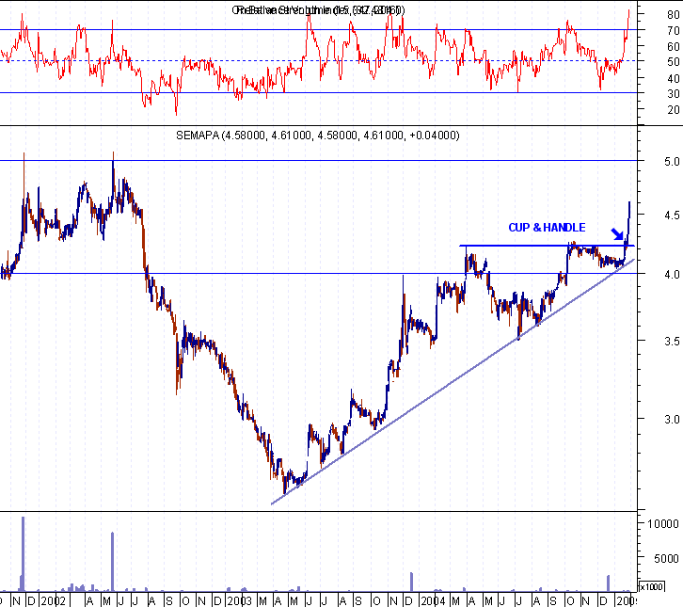This screenshot has width=683, height=607.
Task: Click the tallest volume bar near November 2001
Action: pos(24,554)
